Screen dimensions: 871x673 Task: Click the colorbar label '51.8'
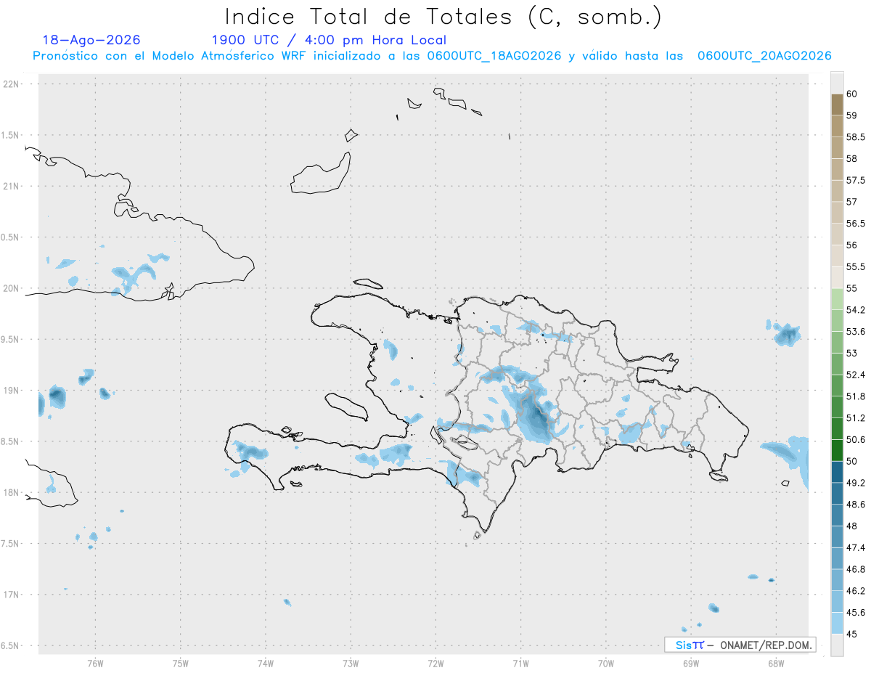856,396
